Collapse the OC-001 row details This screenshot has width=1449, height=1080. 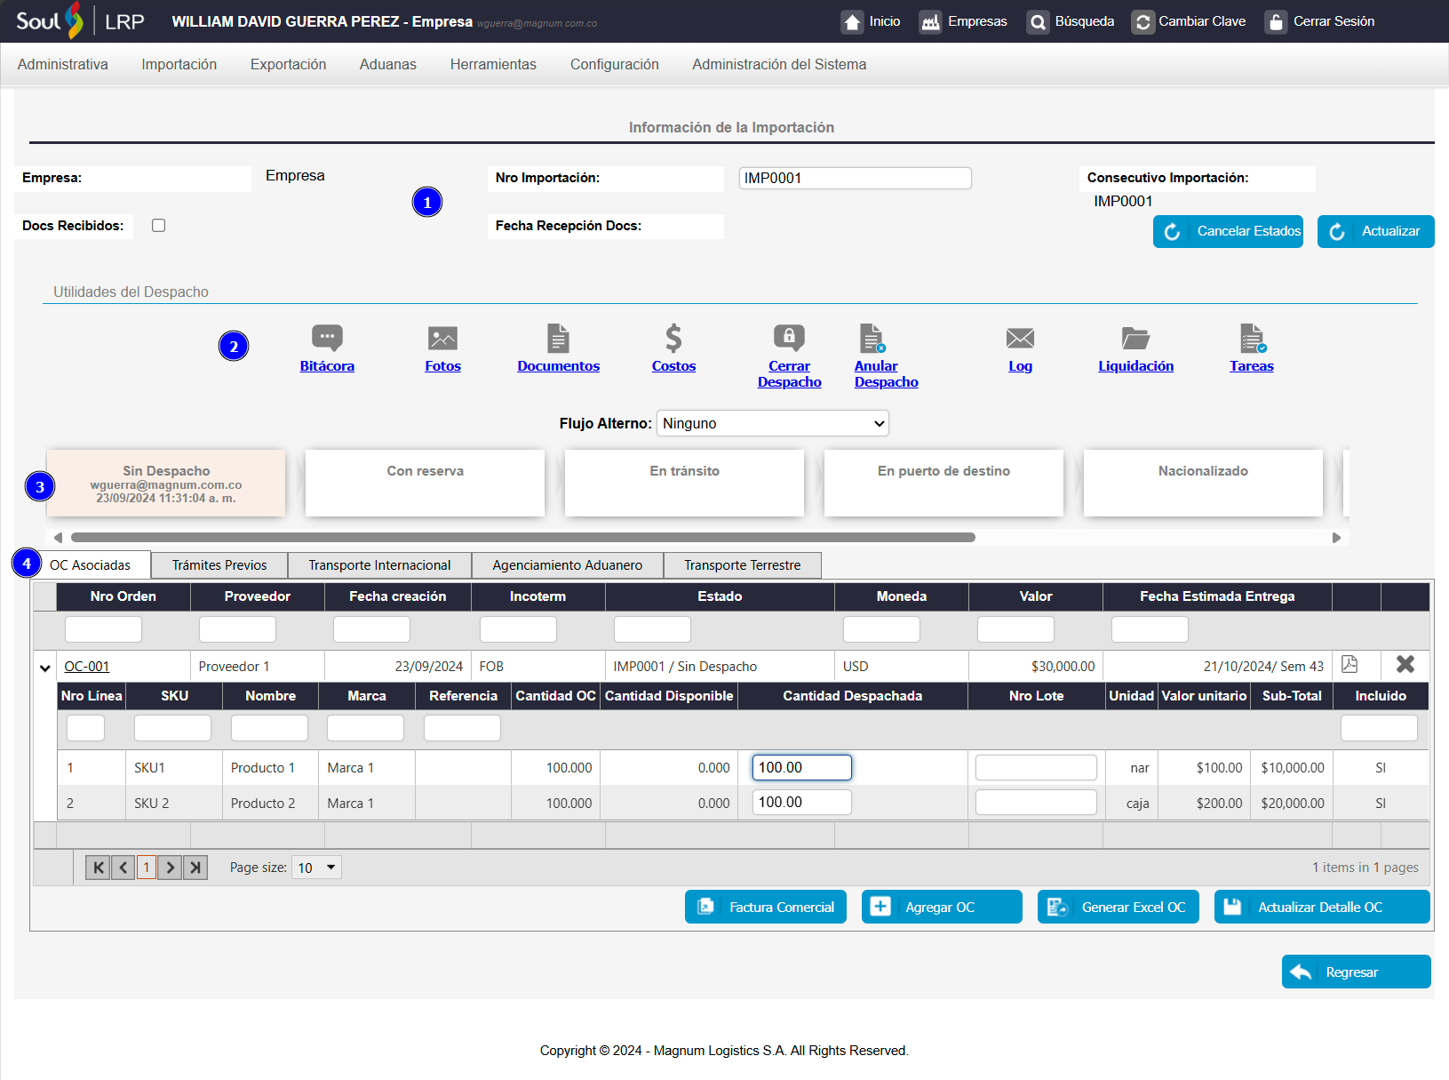coord(45,668)
